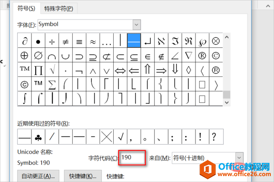Pick the semicolon from recently used symbols

[x=175, y=136]
